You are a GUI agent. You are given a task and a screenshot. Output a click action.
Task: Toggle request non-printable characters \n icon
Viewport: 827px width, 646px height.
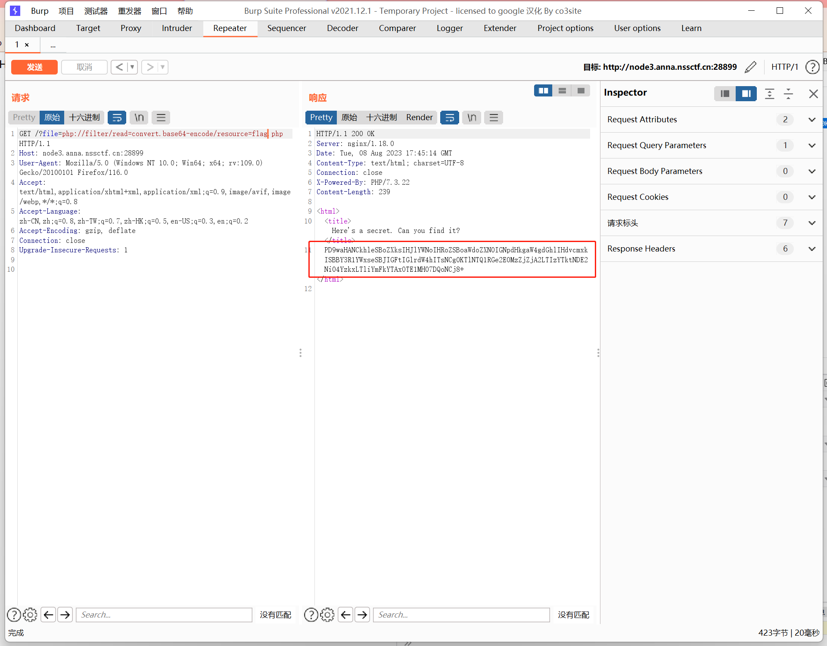click(139, 118)
